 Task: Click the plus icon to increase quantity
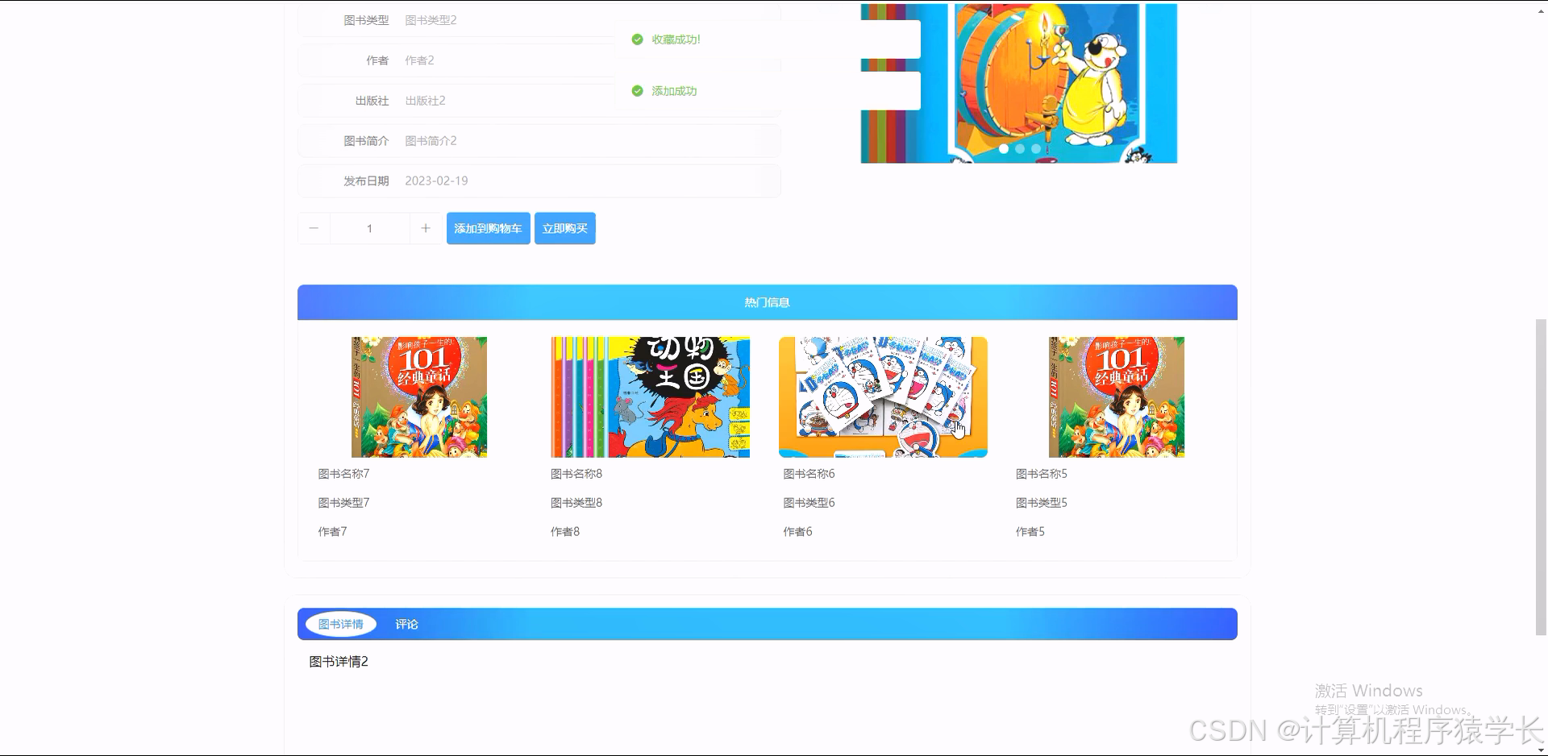(425, 228)
